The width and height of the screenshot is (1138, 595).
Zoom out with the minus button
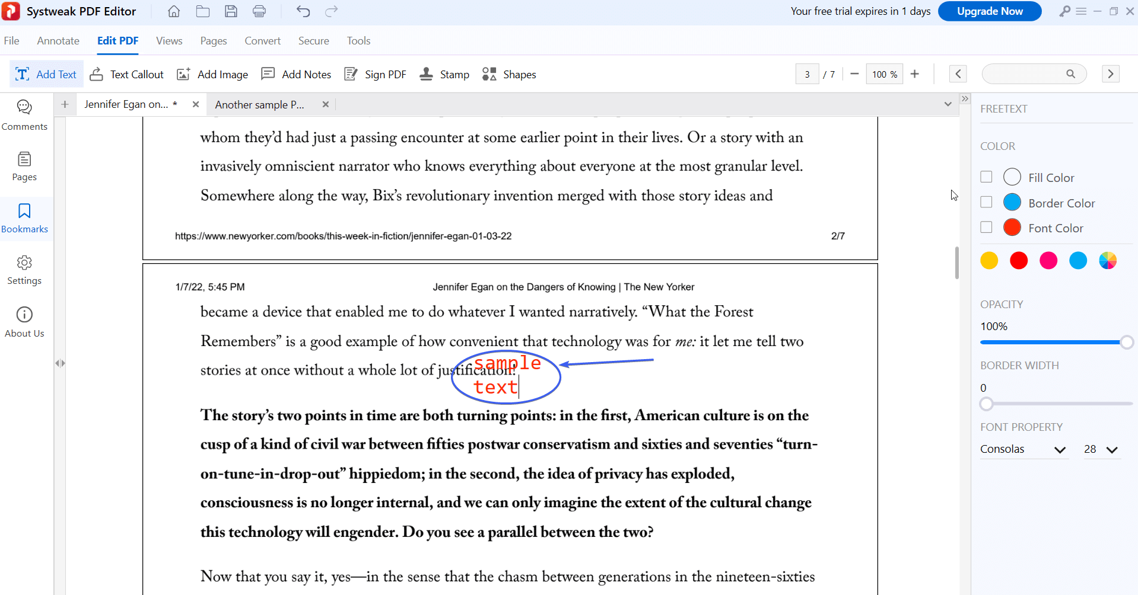click(x=854, y=74)
